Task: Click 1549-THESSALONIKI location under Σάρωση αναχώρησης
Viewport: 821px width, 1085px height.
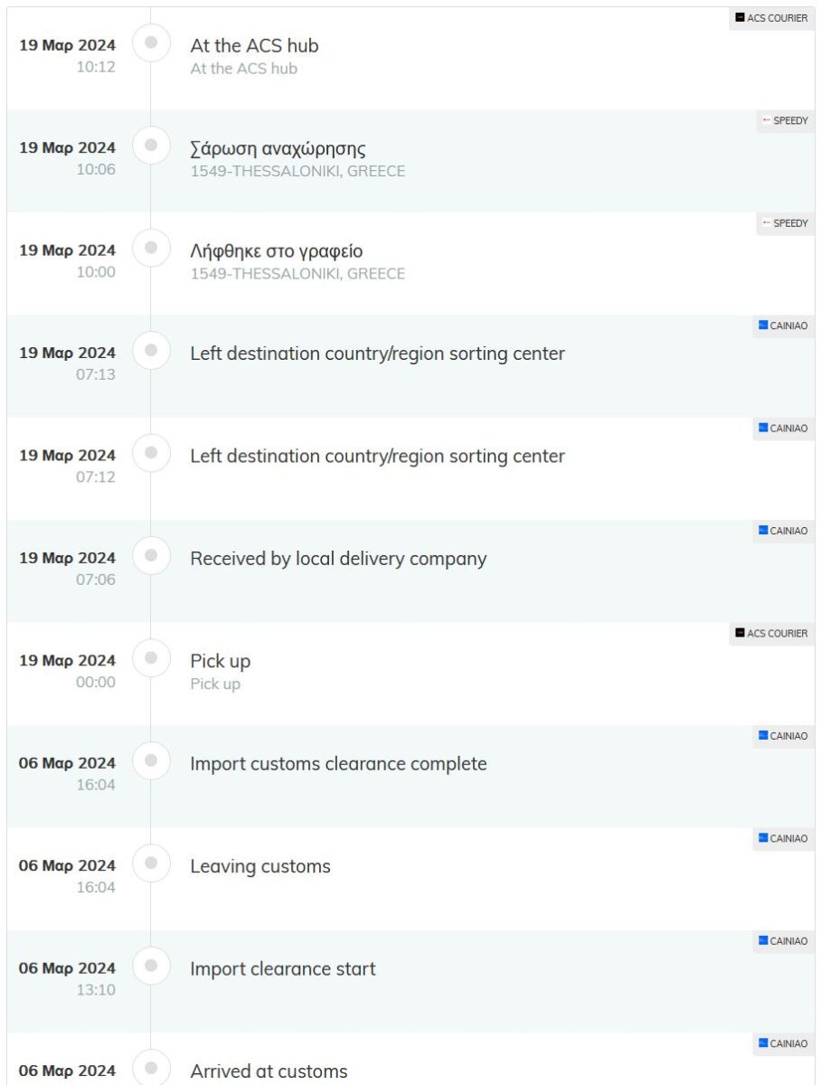Action: coord(297,171)
